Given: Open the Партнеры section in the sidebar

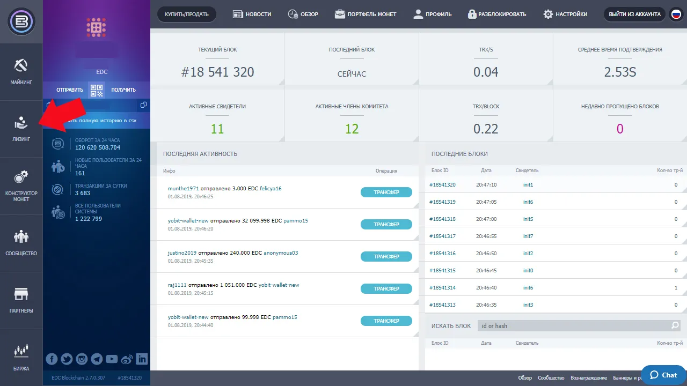Looking at the screenshot, I should 21,300.
